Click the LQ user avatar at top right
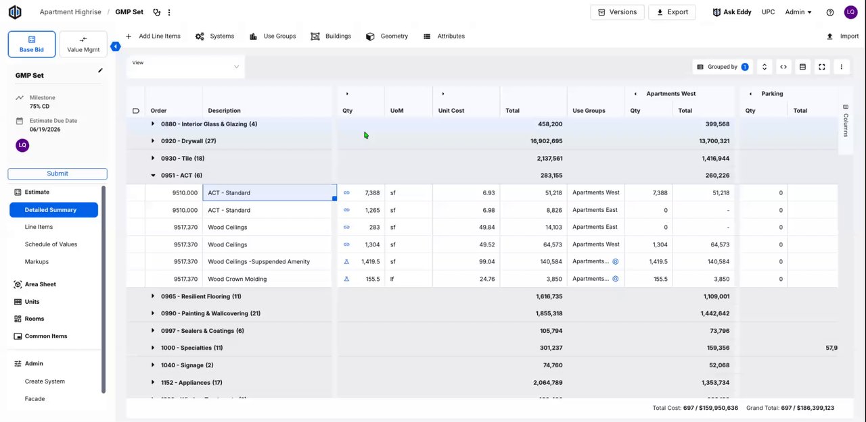Screen dimensions: 866x422 click(x=850, y=12)
